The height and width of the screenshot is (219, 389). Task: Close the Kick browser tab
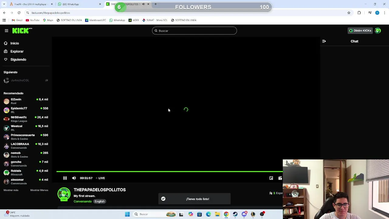tap(148, 4)
